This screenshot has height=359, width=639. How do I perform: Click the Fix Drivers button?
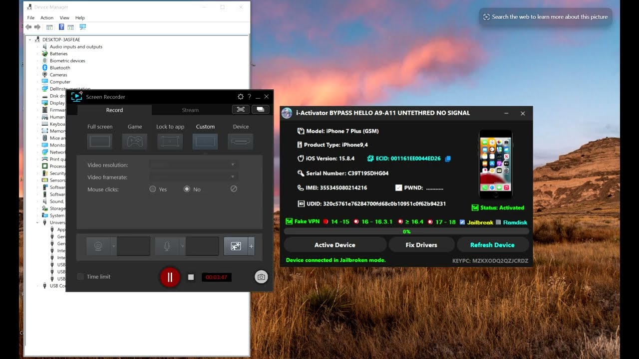(421, 245)
